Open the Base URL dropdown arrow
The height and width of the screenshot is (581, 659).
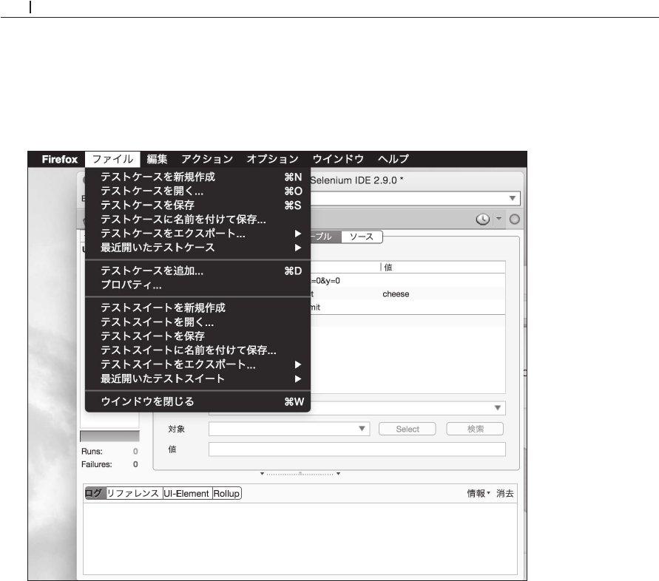coord(513,198)
